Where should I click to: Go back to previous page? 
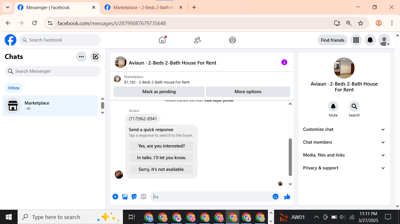[8, 23]
